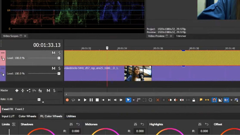Screen dimensions: 240x135
Task: Click Master track fx button
Action: [40, 91]
